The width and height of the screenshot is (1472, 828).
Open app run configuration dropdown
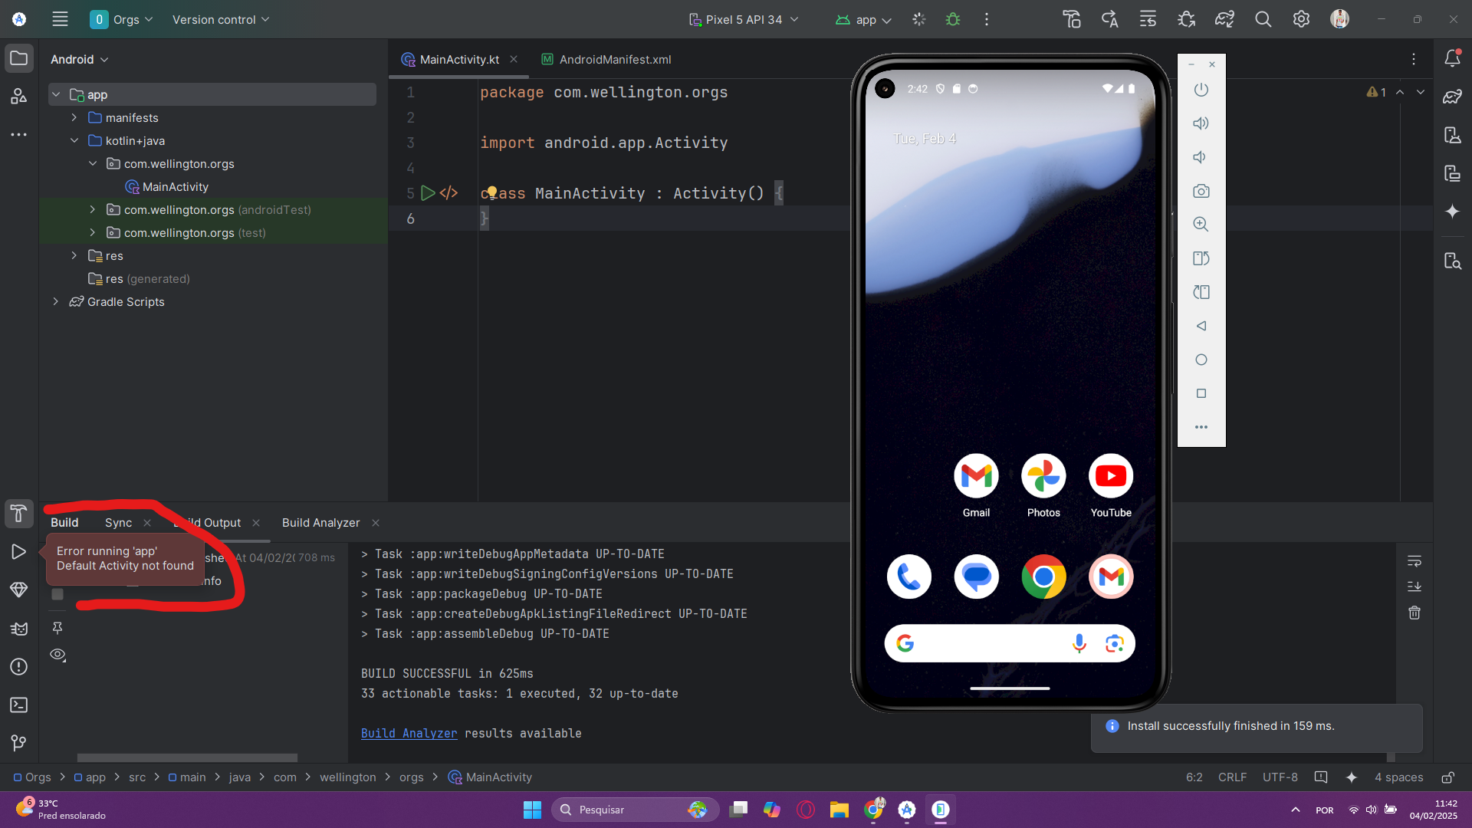tap(863, 20)
